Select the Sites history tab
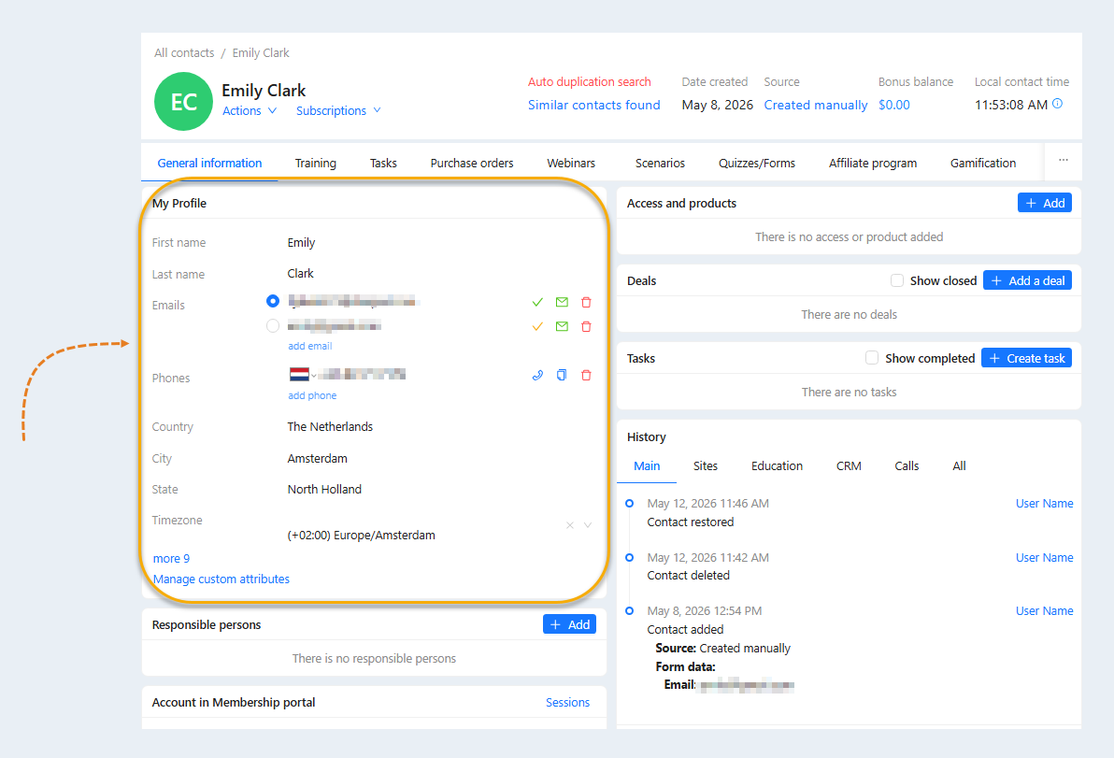The width and height of the screenshot is (1114, 758). point(706,466)
